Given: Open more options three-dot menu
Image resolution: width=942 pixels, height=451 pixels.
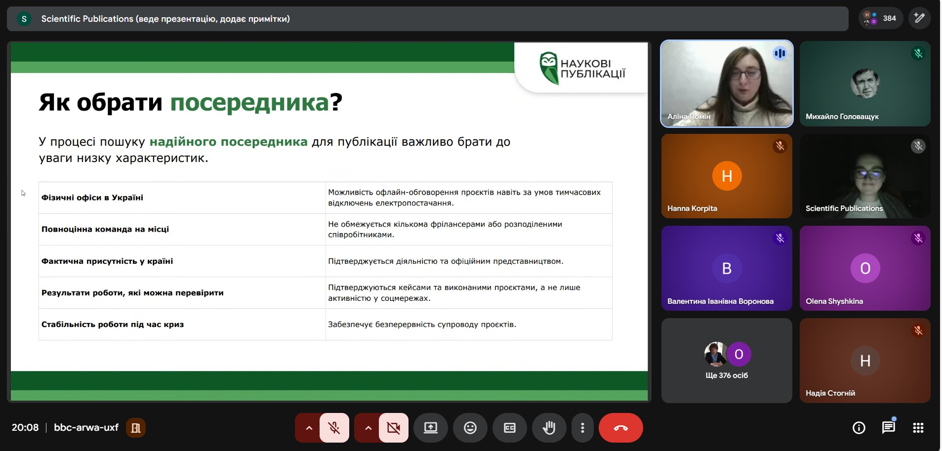Looking at the screenshot, I should click(583, 428).
